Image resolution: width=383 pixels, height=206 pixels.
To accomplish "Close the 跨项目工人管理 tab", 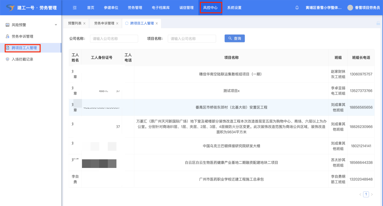I will [x=157, y=24].
